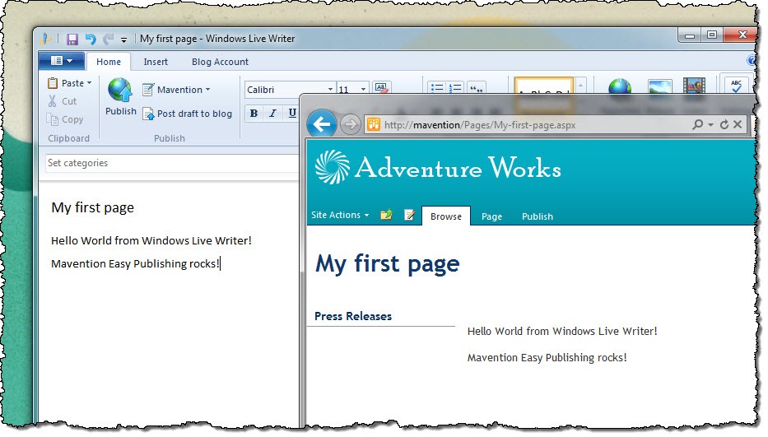
Task: Open the Site Actions menu
Action: pyautogui.click(x=340, y=215)
